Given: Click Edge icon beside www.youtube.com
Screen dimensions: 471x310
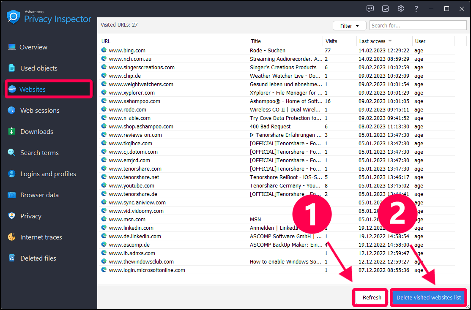Looking at the screenshot, I should pos(104,185).
